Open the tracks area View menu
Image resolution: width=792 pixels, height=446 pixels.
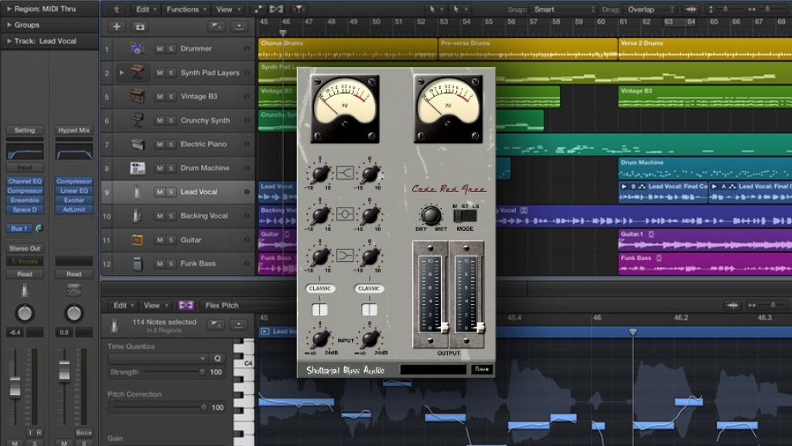[x=228, y=9]
